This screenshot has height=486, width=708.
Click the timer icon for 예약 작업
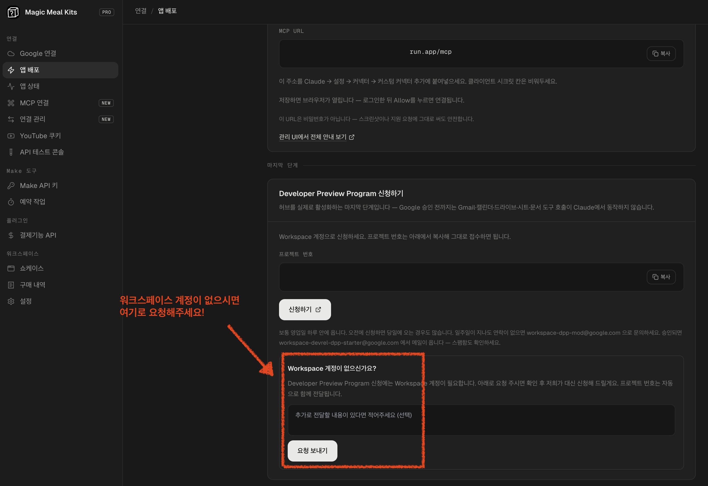(11, 202)
